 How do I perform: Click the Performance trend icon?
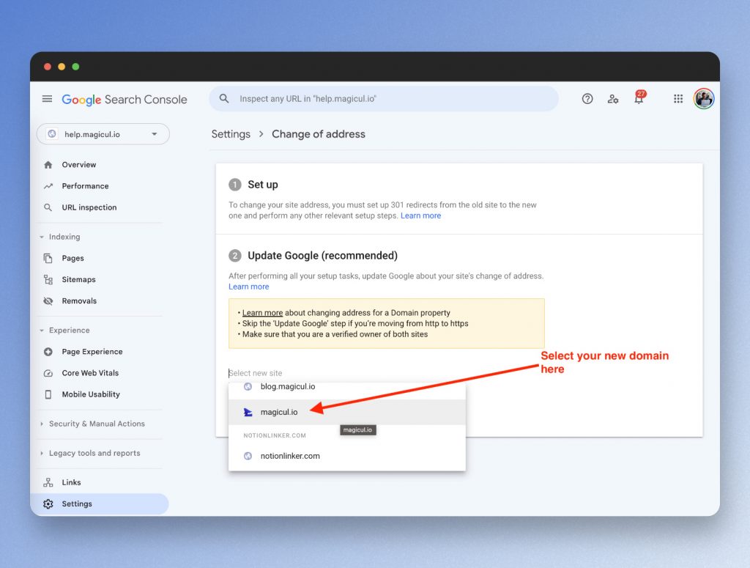coord(48,186)
